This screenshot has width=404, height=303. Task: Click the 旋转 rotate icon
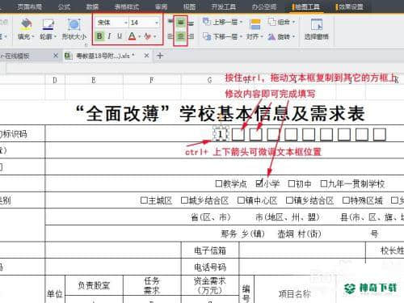pos(271,36)
